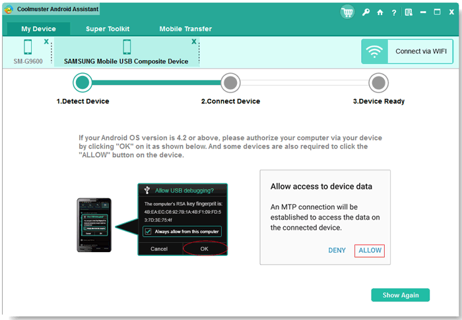
Task: Switch to My Device tab
Action: 38,29
